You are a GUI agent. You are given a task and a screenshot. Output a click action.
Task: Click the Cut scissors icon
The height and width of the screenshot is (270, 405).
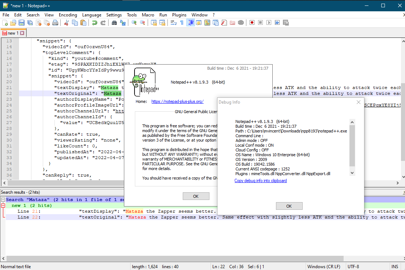point(67,23)
